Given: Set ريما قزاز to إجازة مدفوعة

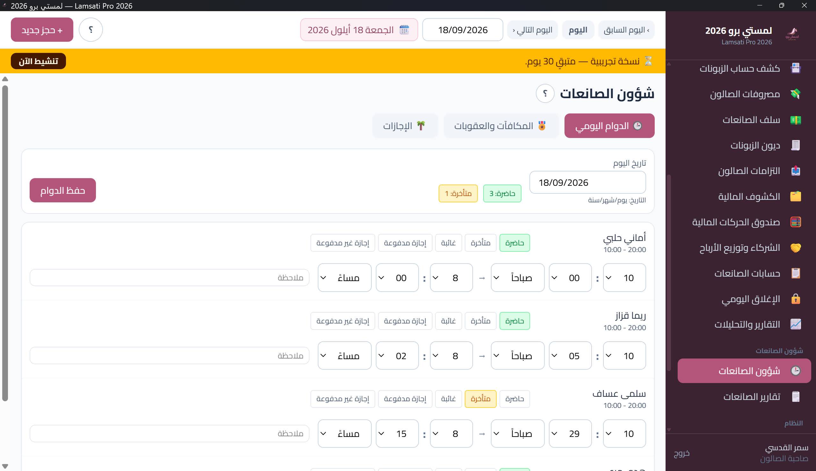Looking at the screenshot, I should [405, 321].
